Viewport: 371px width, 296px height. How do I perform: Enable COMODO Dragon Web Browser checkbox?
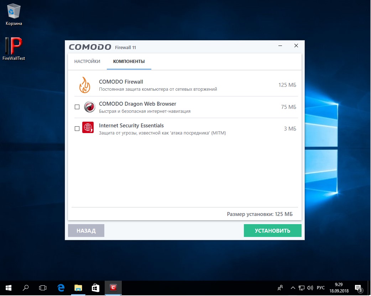(x=77, y=107)
